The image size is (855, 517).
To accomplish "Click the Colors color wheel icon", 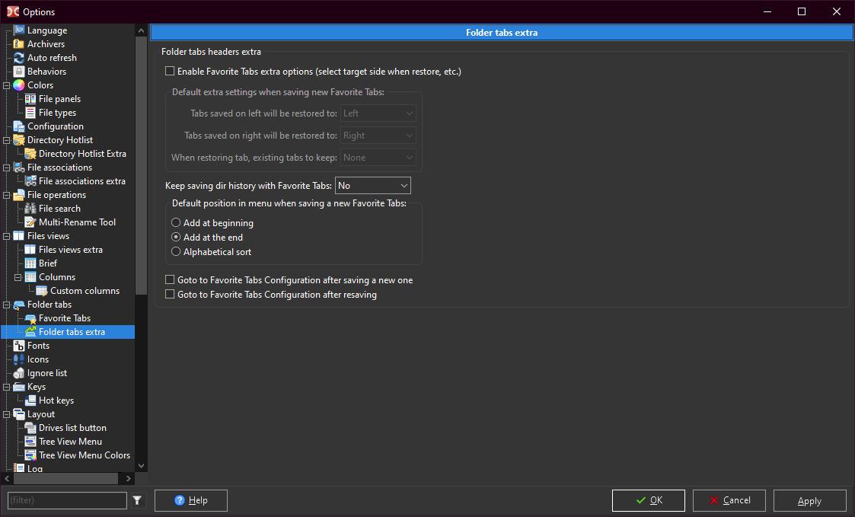I will [19, 85].
